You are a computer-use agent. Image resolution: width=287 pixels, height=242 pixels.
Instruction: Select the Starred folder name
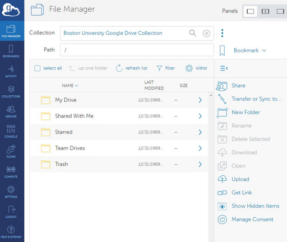coord(64,132)
